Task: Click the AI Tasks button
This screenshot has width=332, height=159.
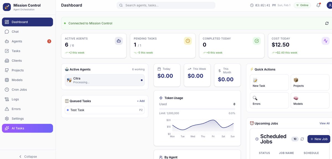Action: coord(27,128)
